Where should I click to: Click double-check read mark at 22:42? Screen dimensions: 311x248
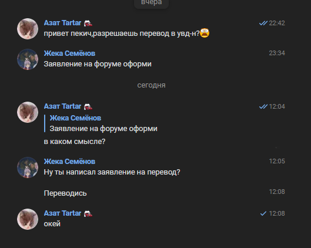tap(263, 23)
